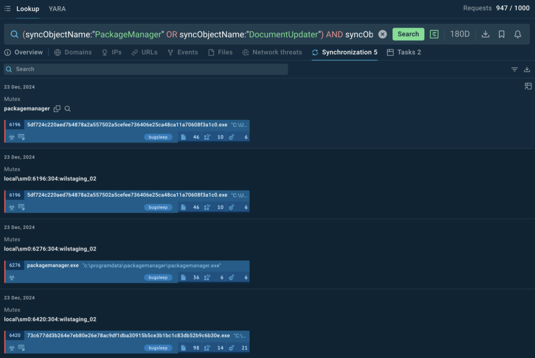This screenshot has height=358, width=535.
Task: Search for the packagemanager mutex via magnifier
Action: [x=67, y=109]
